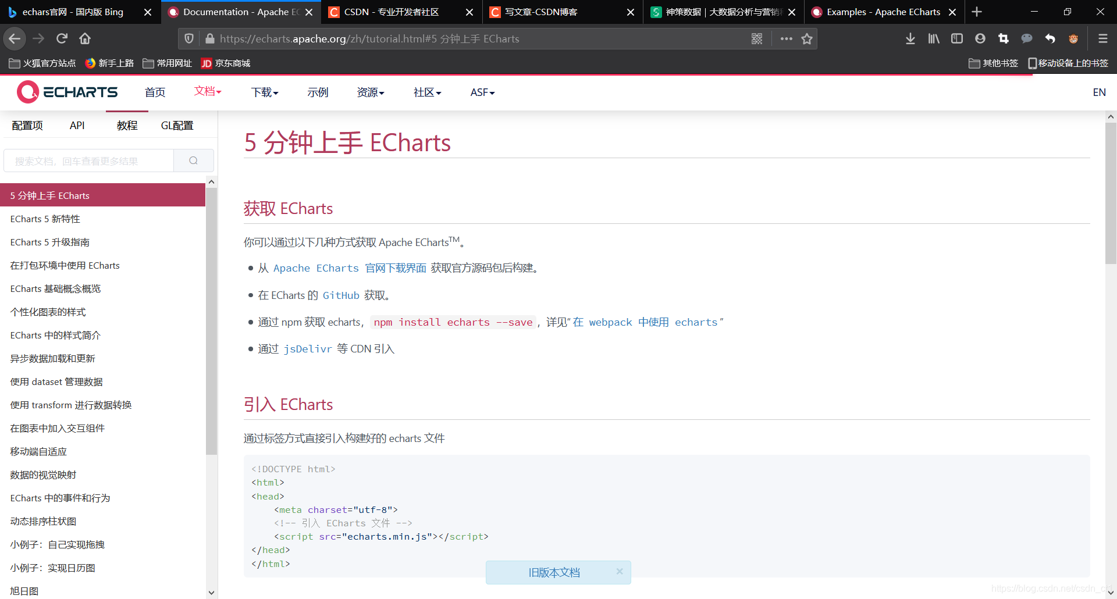Switch to 配置项 docs tab
This screenshot has width=1117, height=599.
27,125
